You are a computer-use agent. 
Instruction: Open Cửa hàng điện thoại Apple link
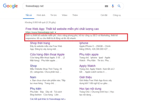(47, 54)
